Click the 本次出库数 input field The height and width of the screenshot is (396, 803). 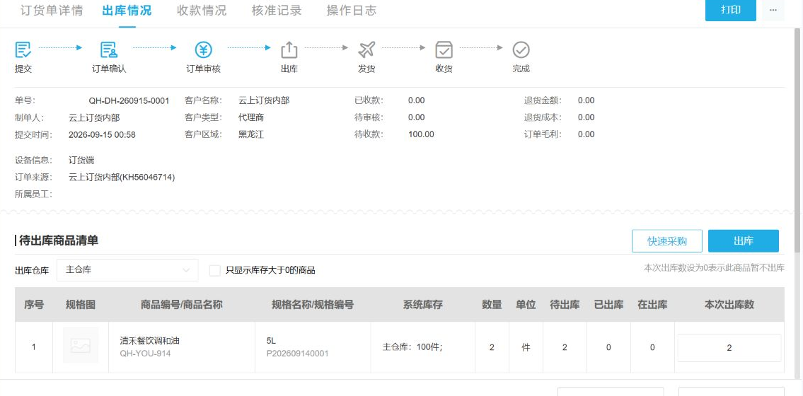pos(729,348)
